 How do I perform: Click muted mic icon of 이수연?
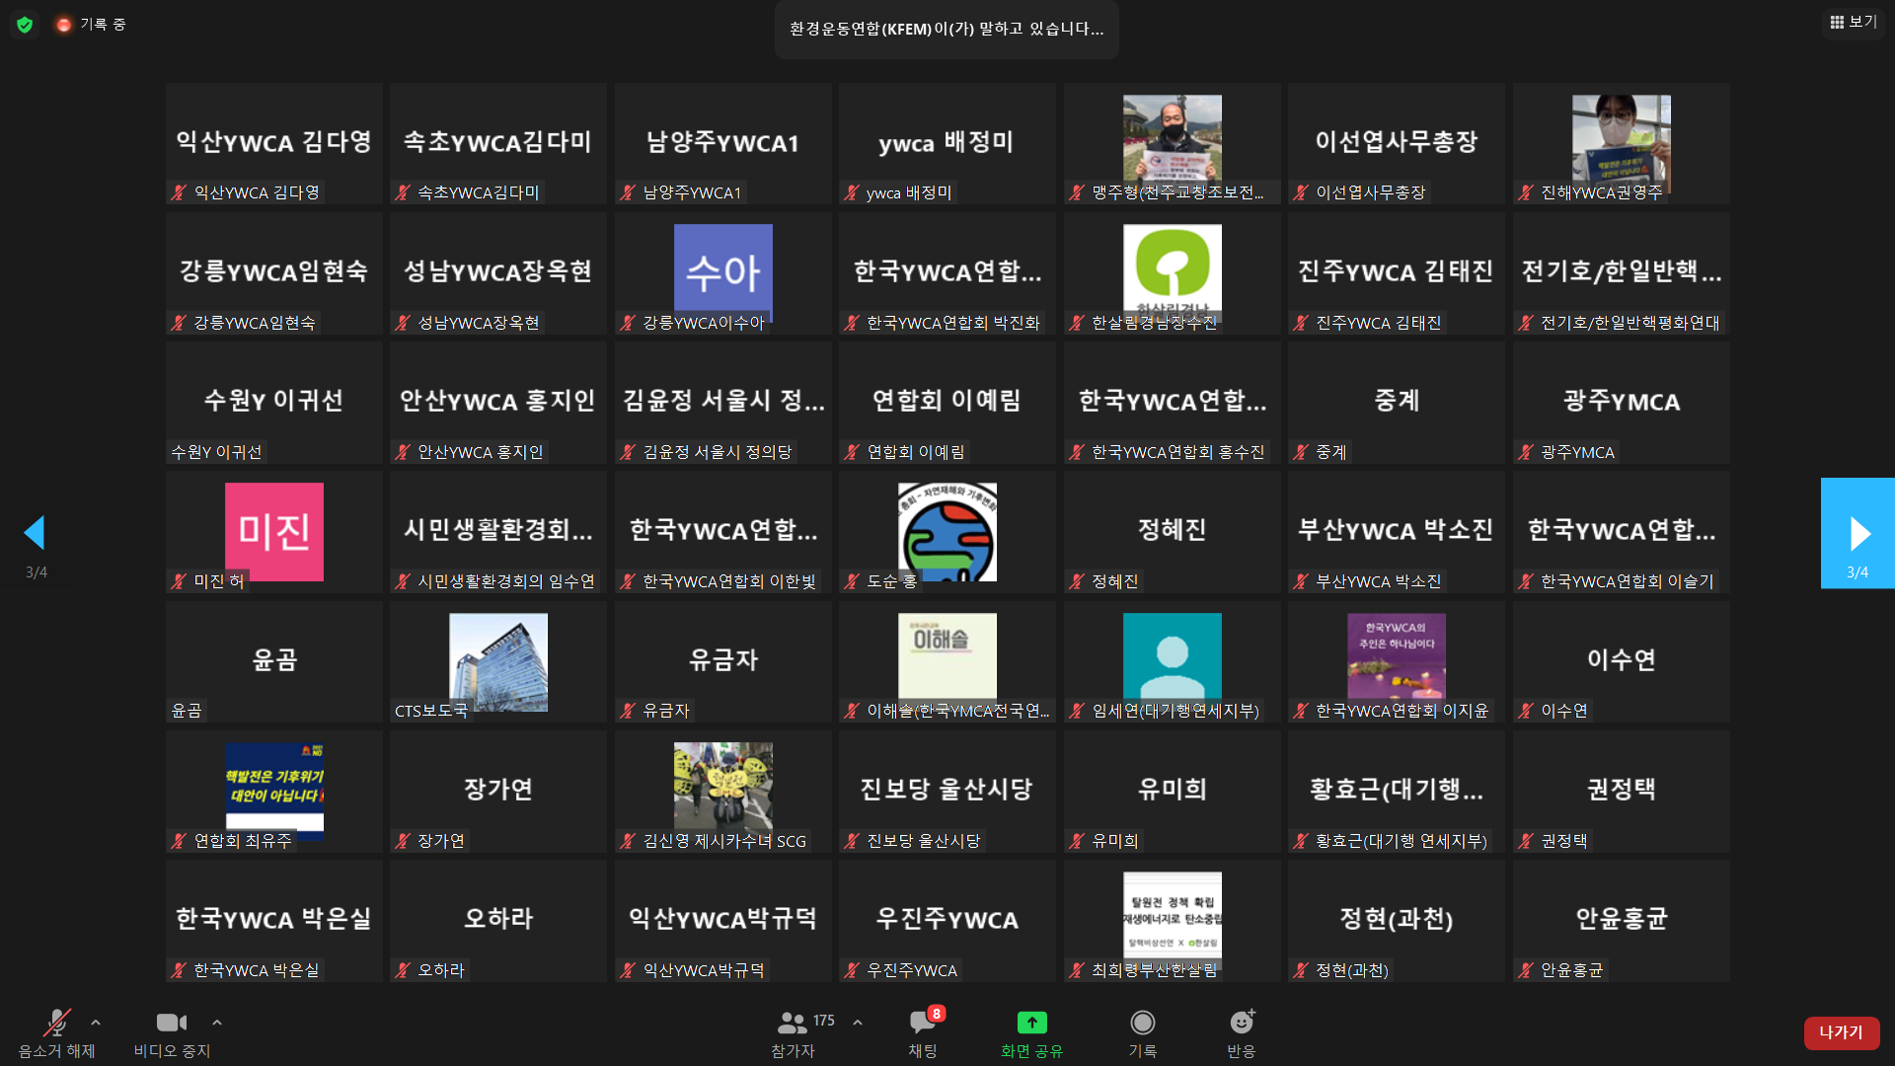[x=1526, y=711]
